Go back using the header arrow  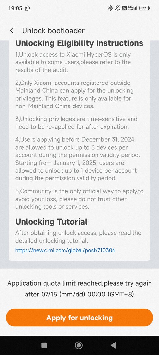(12, 30)
